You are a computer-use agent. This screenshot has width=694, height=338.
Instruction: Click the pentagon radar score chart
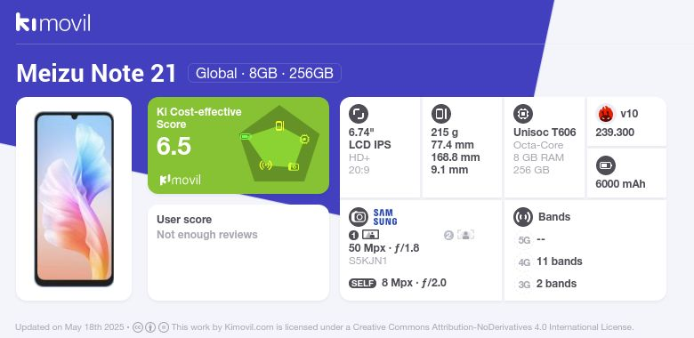[279, 144]
